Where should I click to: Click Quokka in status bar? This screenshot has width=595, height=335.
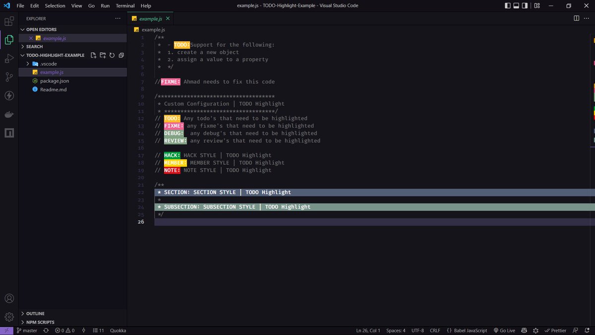coord(118,331)
